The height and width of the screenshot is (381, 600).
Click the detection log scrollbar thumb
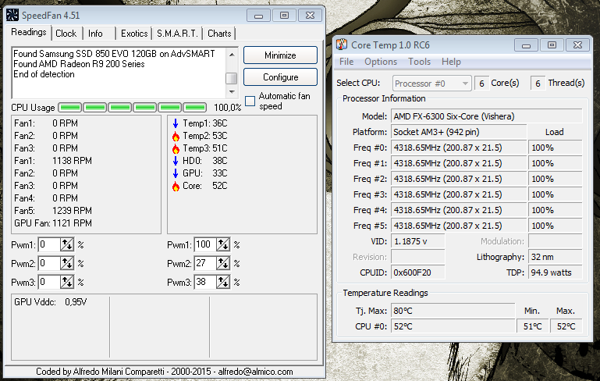[x=232, y=78]
